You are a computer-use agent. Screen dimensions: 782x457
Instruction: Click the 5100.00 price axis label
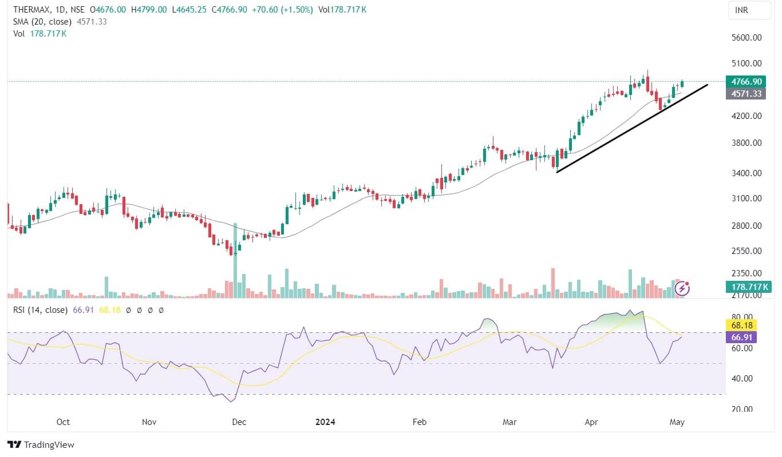pos(747,63)
